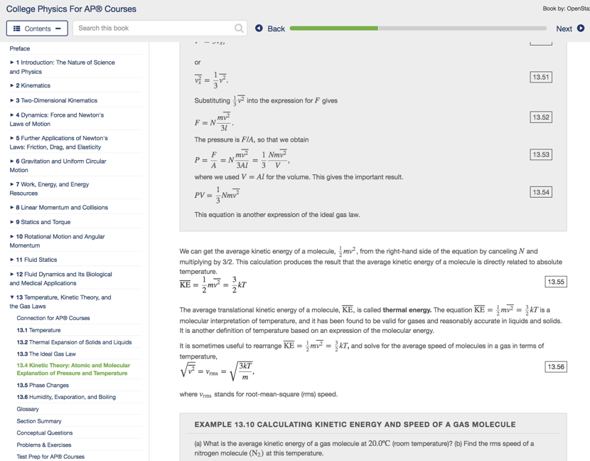Viewport: 590px width, 461px height.
Task: Open the Contents dropdown arrow
Action: click(x=58, y=28)
